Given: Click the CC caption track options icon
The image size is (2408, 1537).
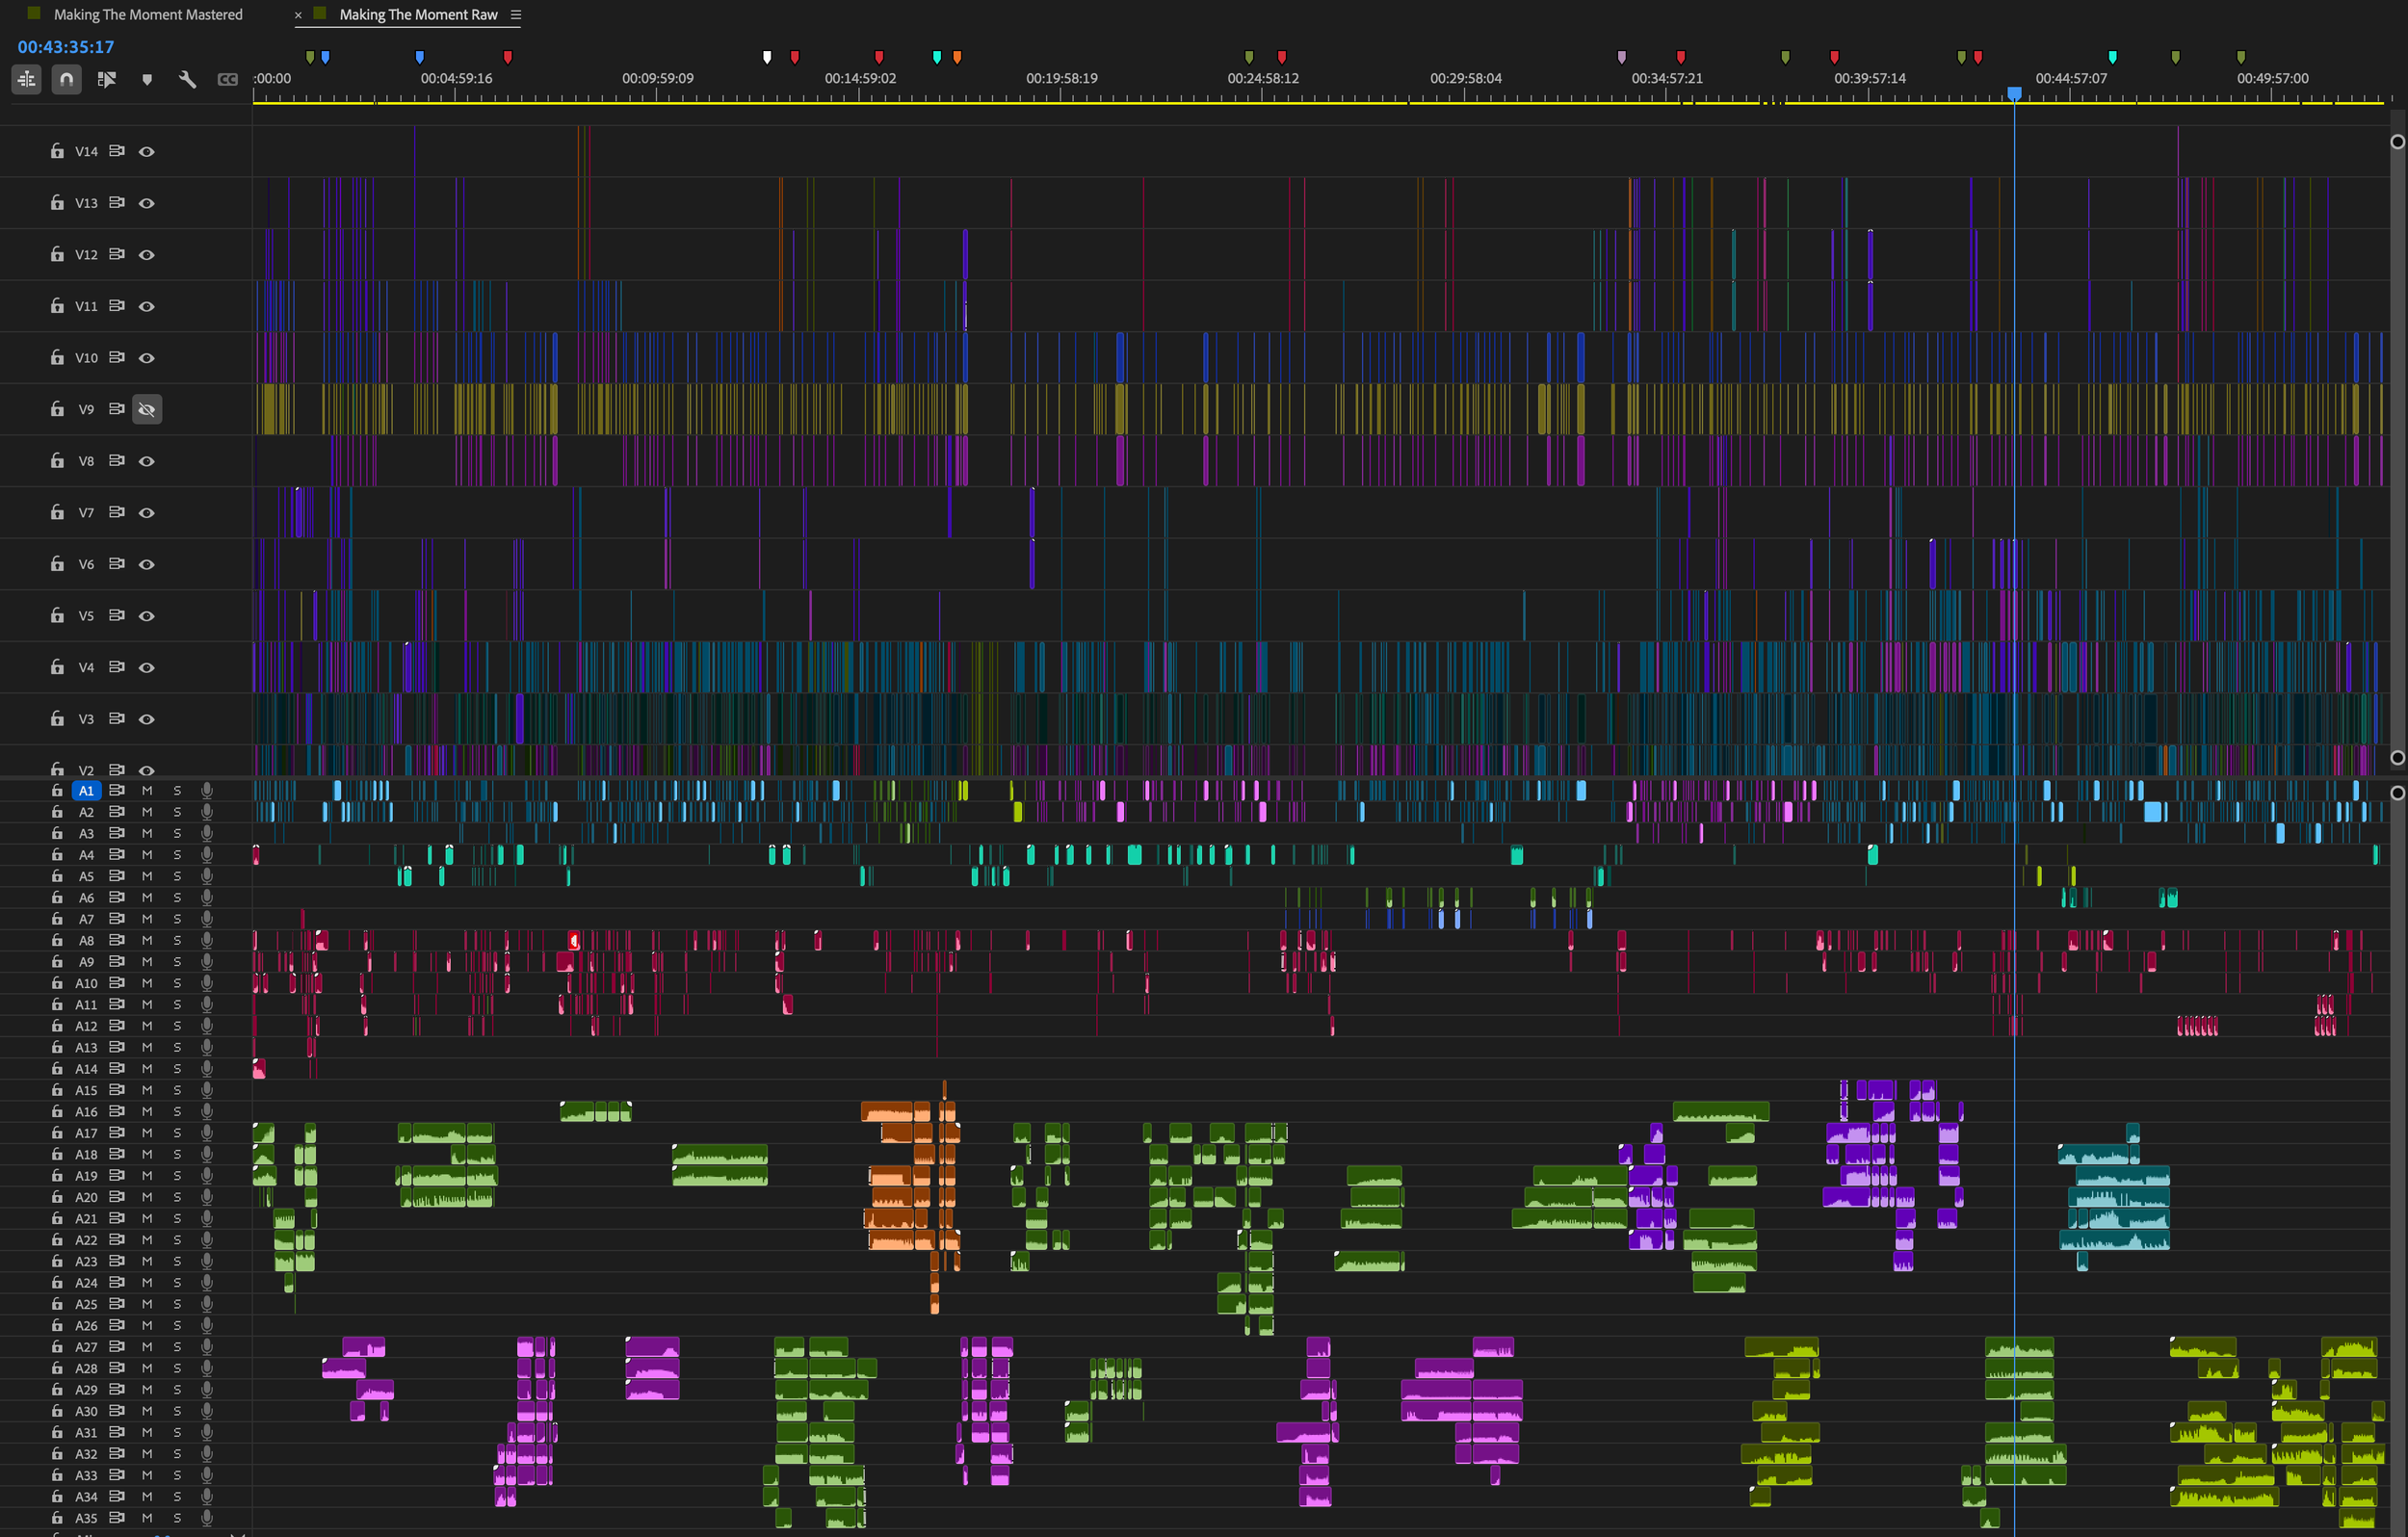Looking at the screenshot, I should [228, 79].
